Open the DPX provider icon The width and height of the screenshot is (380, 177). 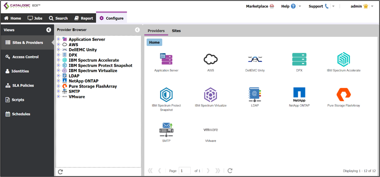[x=299, y=59]
